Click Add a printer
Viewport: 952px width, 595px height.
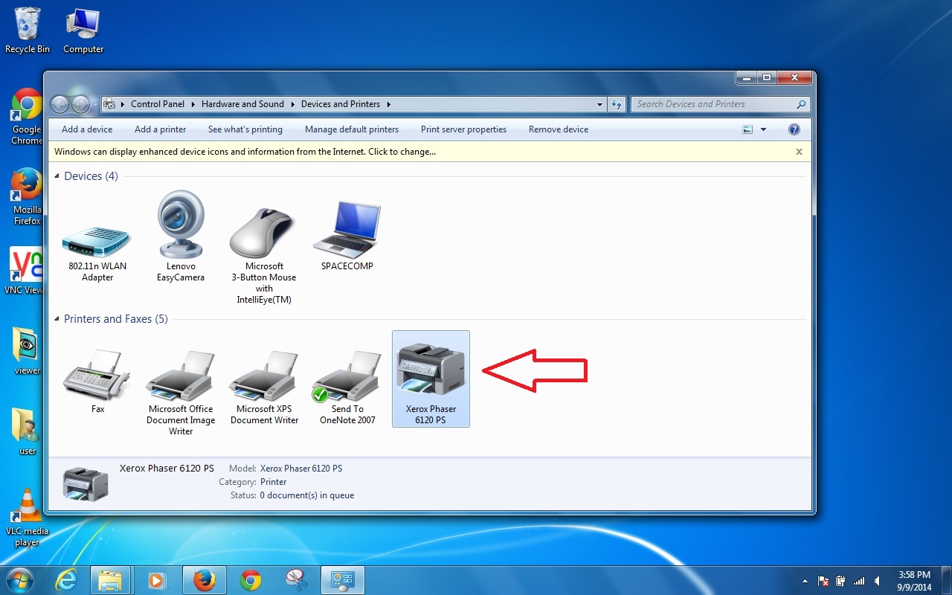(160, 129)
